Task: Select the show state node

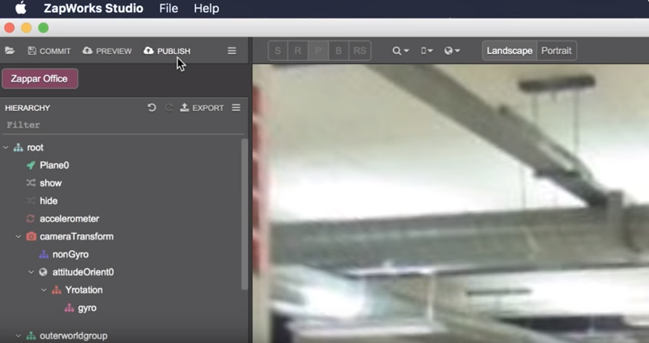Action: pos(51,183)
